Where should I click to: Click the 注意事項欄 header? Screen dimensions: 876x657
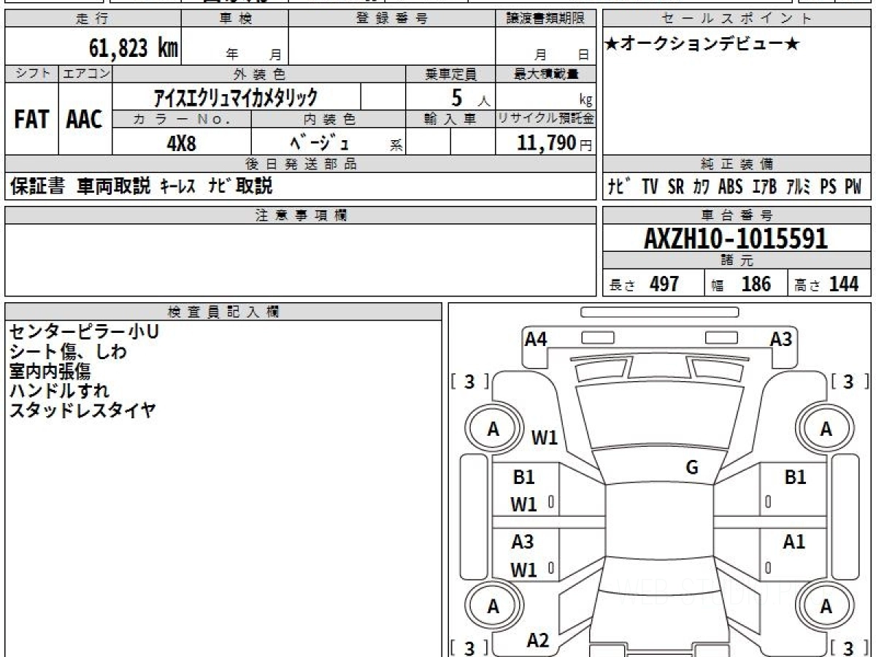coord(301,215)
